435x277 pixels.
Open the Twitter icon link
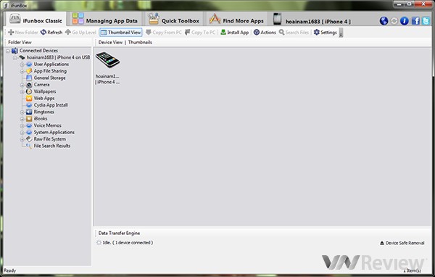pos(426,21)
